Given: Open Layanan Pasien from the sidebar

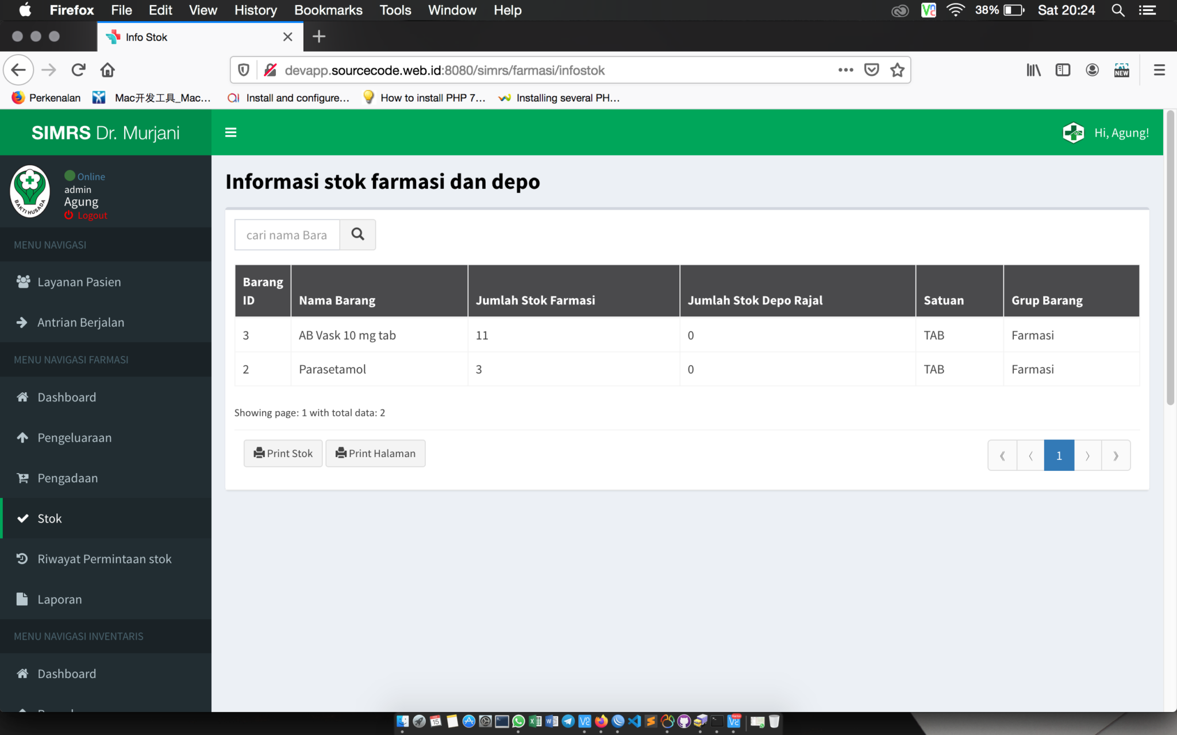Looking at the screenshot, I should 79,281.
